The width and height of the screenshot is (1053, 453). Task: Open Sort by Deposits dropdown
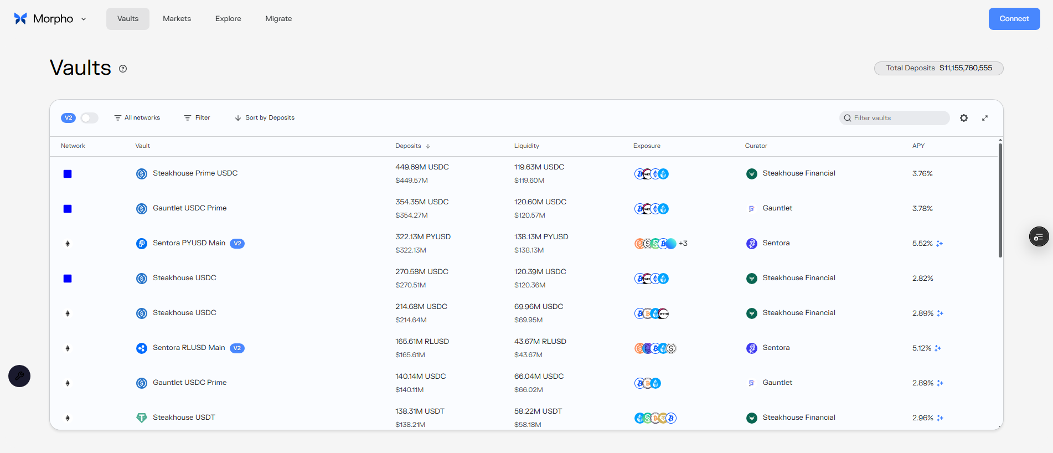click(x=265, y=118)
